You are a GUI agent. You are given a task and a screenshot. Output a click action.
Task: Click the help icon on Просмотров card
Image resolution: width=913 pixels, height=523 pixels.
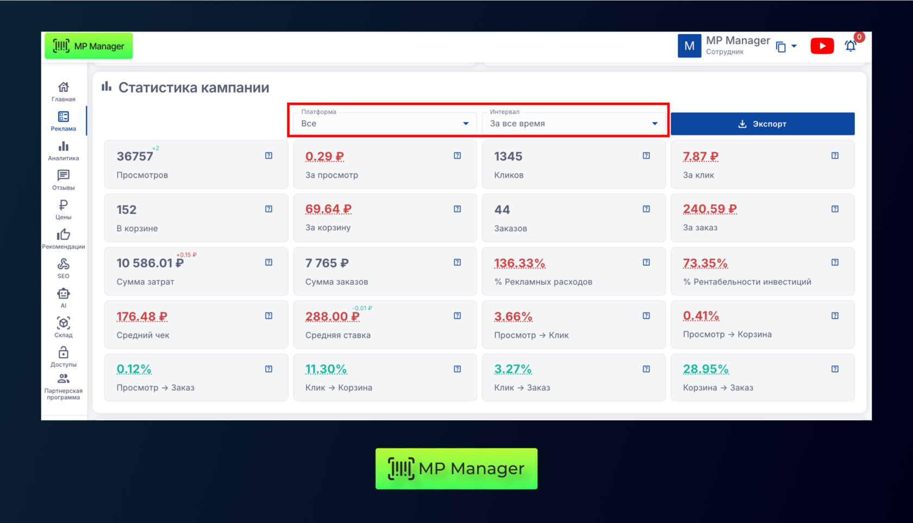click(x=268, y=156)
